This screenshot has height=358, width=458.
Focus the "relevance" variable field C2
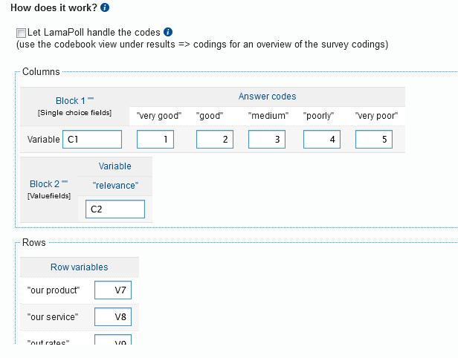click(x=115, y=209)
